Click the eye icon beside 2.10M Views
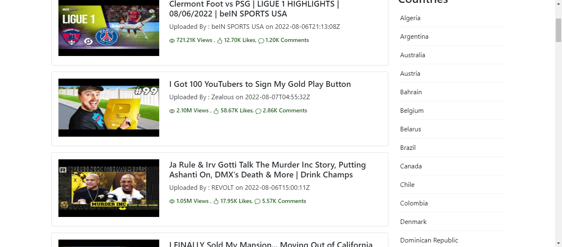Viewport: 562px width, 247px height. pos(172,111)
